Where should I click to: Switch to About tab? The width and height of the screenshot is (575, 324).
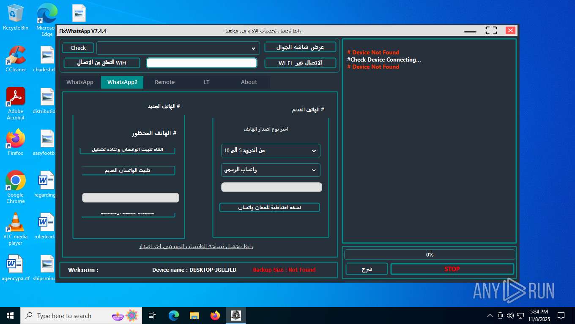249,82
